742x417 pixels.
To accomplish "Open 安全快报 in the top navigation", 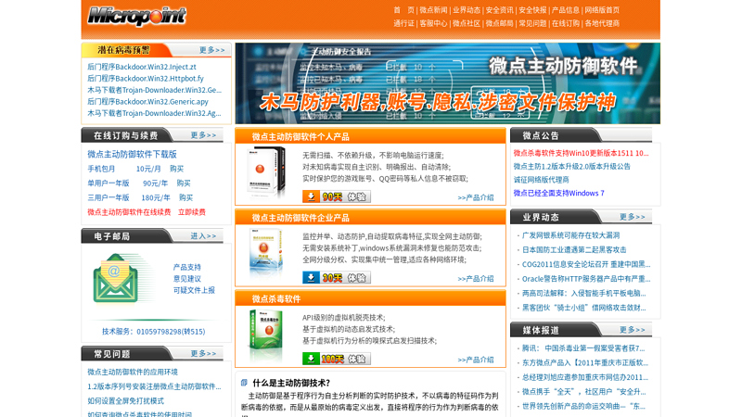I will [x=532, y=10].
